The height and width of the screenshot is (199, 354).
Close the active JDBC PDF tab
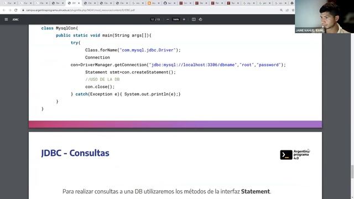[x=79, y=3]
